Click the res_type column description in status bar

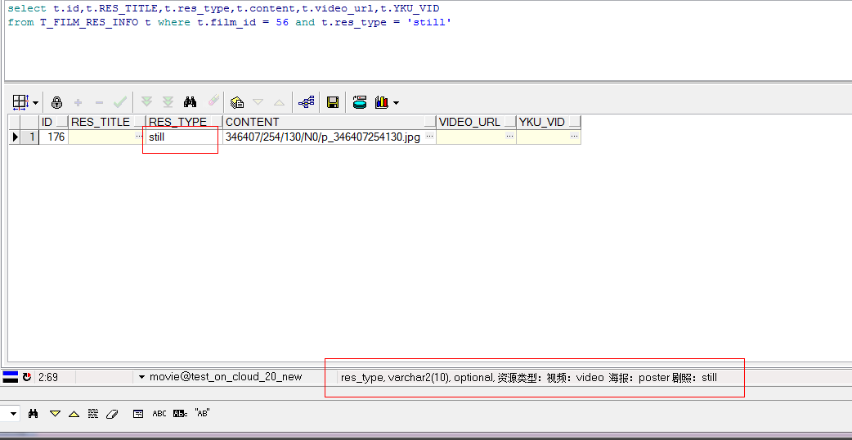pos(529,377)
